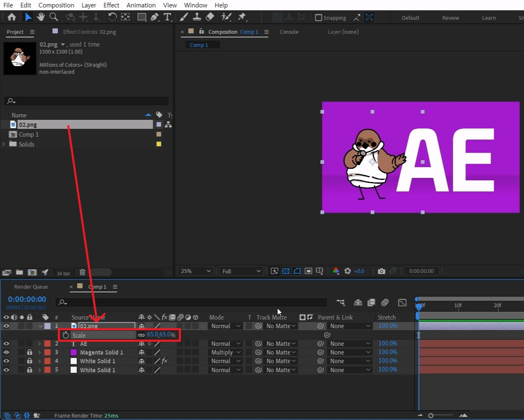Toggle transparency grid in viewer
The image size is (524, 420).
point(286,271)
